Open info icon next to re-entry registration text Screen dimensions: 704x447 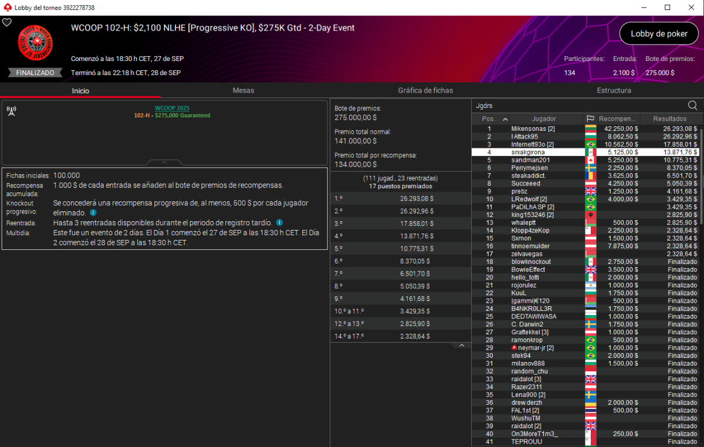coord(279,223)
